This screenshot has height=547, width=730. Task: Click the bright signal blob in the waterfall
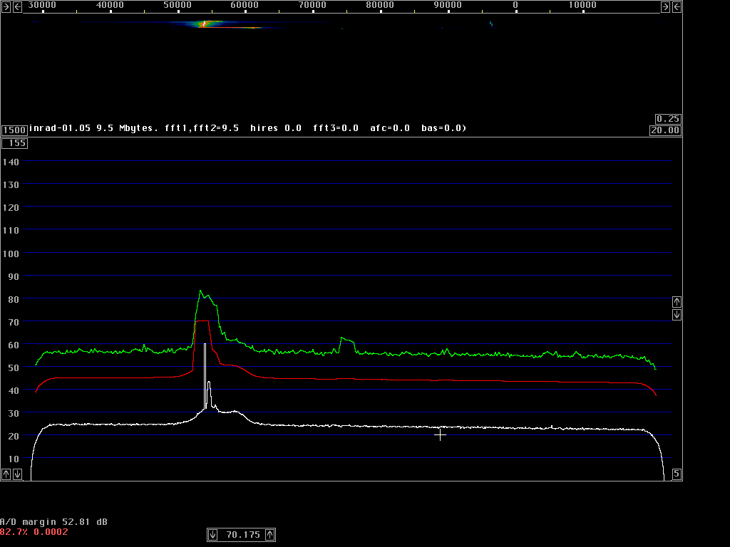tap(205, 24)
